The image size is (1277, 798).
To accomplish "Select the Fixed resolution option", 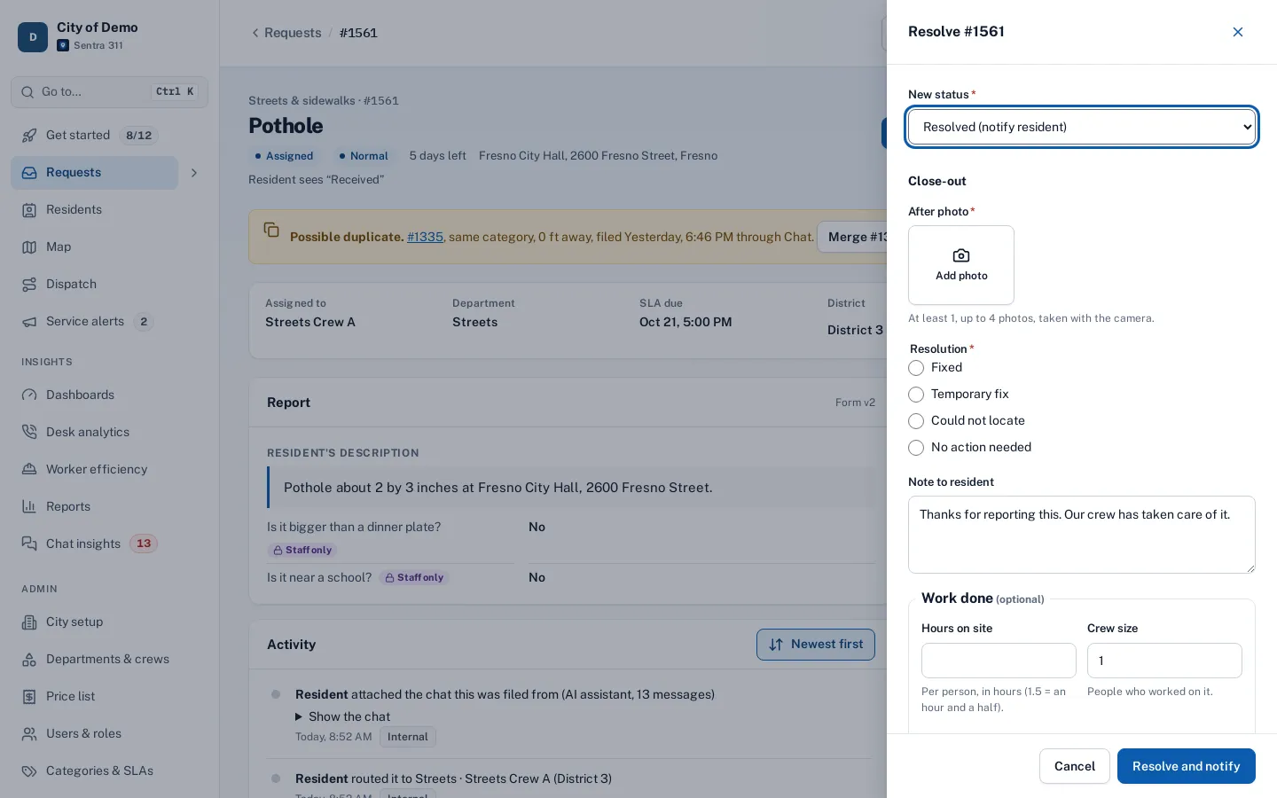I will click(916, 368).
